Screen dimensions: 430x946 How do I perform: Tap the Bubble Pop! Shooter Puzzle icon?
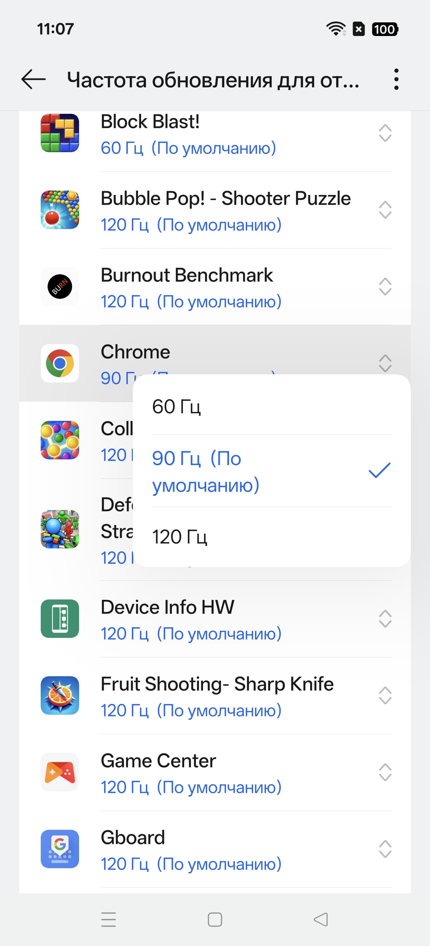(x=60, y=210)
